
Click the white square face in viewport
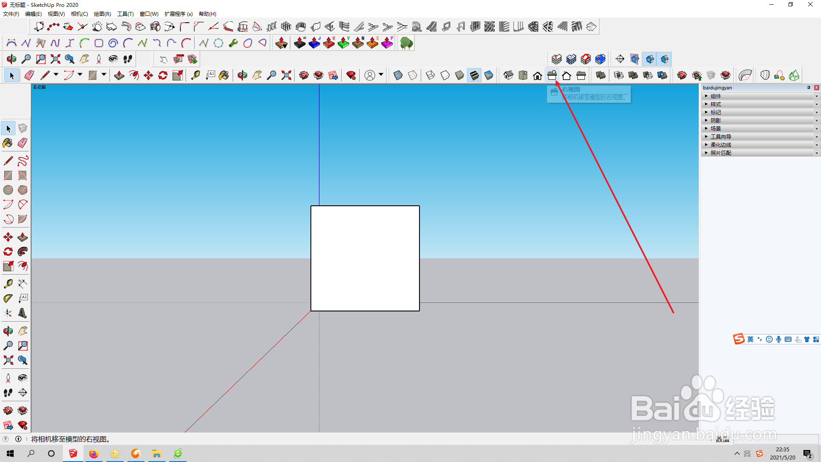pyautogui.click(x=365, y=258)
